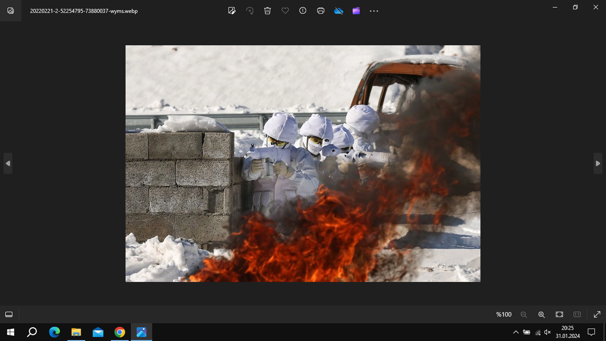The image size is (606, 341).
Task: Launch Microsoft Edge from the taskbar
Action: point(54,332)
